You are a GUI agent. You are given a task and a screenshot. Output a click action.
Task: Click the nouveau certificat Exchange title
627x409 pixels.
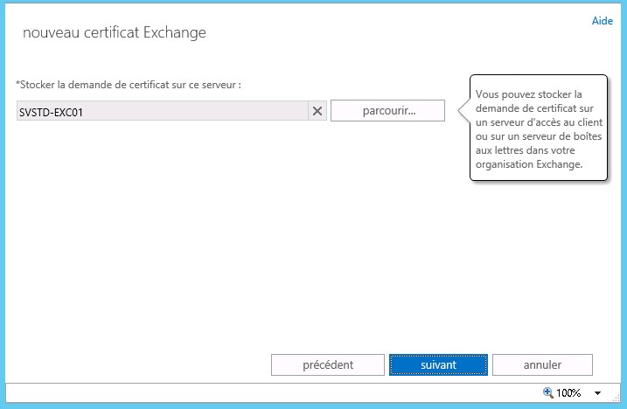[115, 32]
